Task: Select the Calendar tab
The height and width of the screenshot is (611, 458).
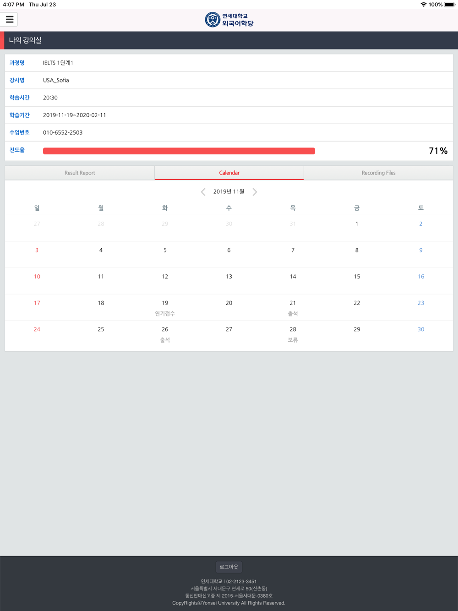Action: pyautogui.click(x=229, y=173)
